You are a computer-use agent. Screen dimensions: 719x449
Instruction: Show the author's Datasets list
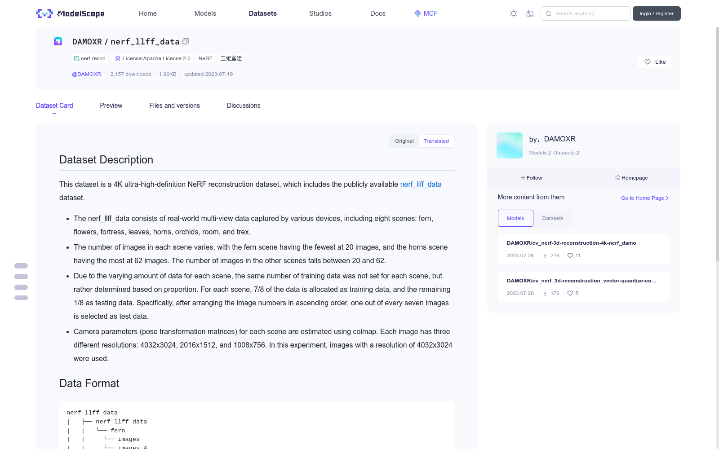click(553, 218)
